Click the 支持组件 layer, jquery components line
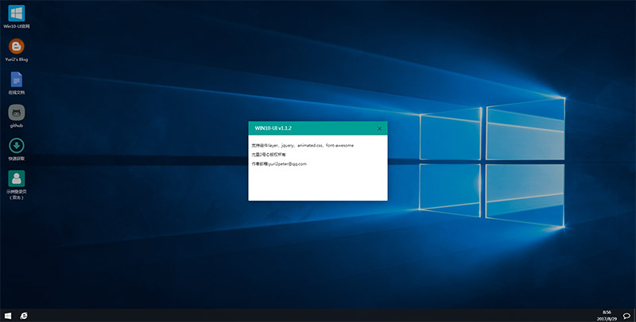636x322 pixels. (x=302, y=146)
